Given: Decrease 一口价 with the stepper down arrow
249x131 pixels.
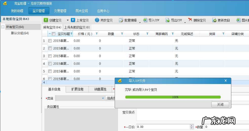Looking at the screenshot, I should [192, 128].
